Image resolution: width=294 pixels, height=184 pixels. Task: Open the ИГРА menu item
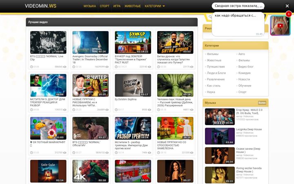pos(117,6)
